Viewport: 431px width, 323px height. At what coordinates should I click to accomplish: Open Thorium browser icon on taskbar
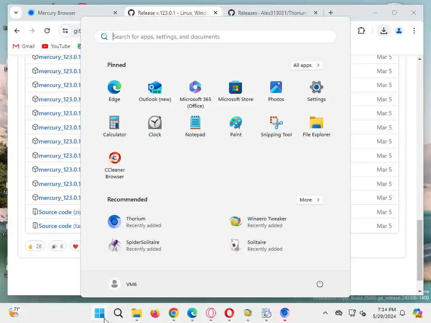coord(285,313)
